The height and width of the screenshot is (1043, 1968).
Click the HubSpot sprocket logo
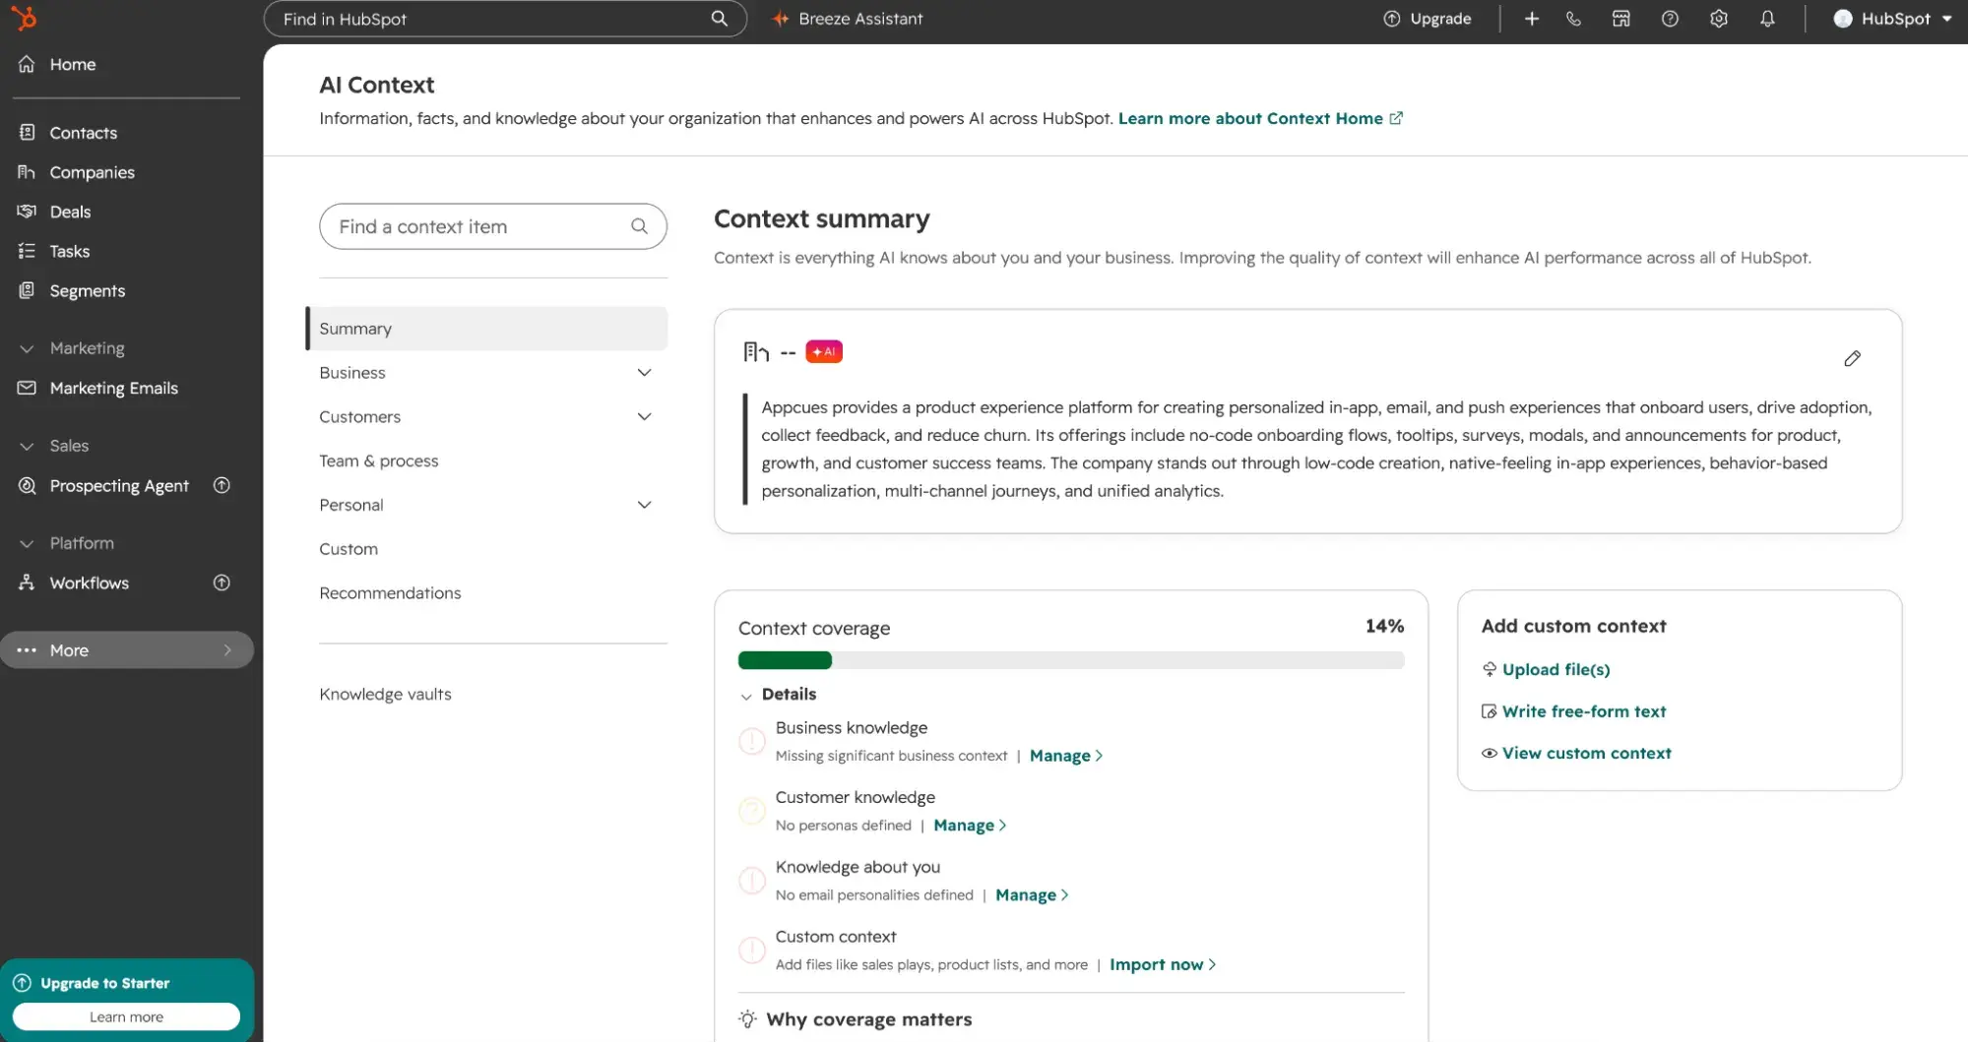25,18
